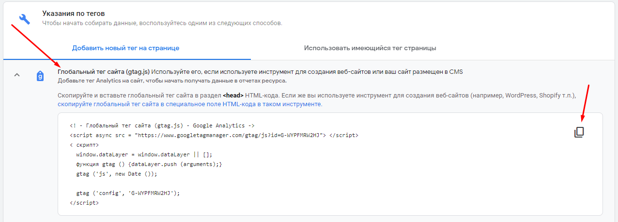Switch to "Добавить новый тег на странице" tab
This screenshot has height=222, width=618.
(126, 48)
